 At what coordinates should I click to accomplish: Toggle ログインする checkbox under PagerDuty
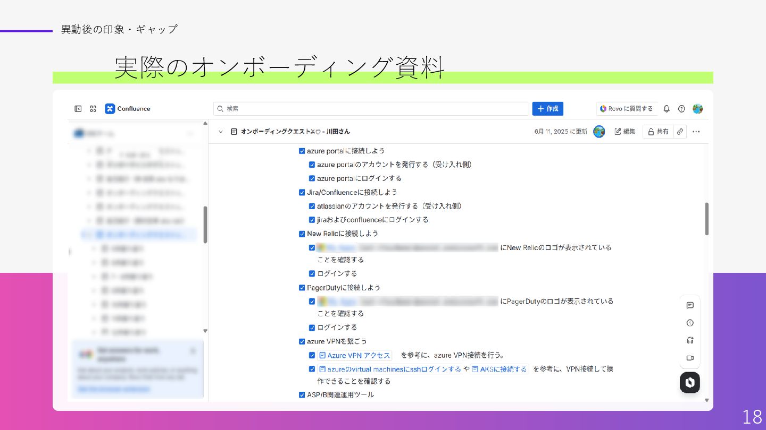point(312,328)
